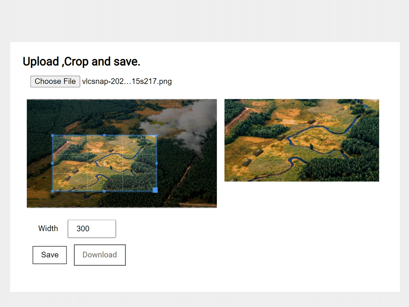Click the vlcsnap filename text
The image size is (409, 307).
pos(127,81)
